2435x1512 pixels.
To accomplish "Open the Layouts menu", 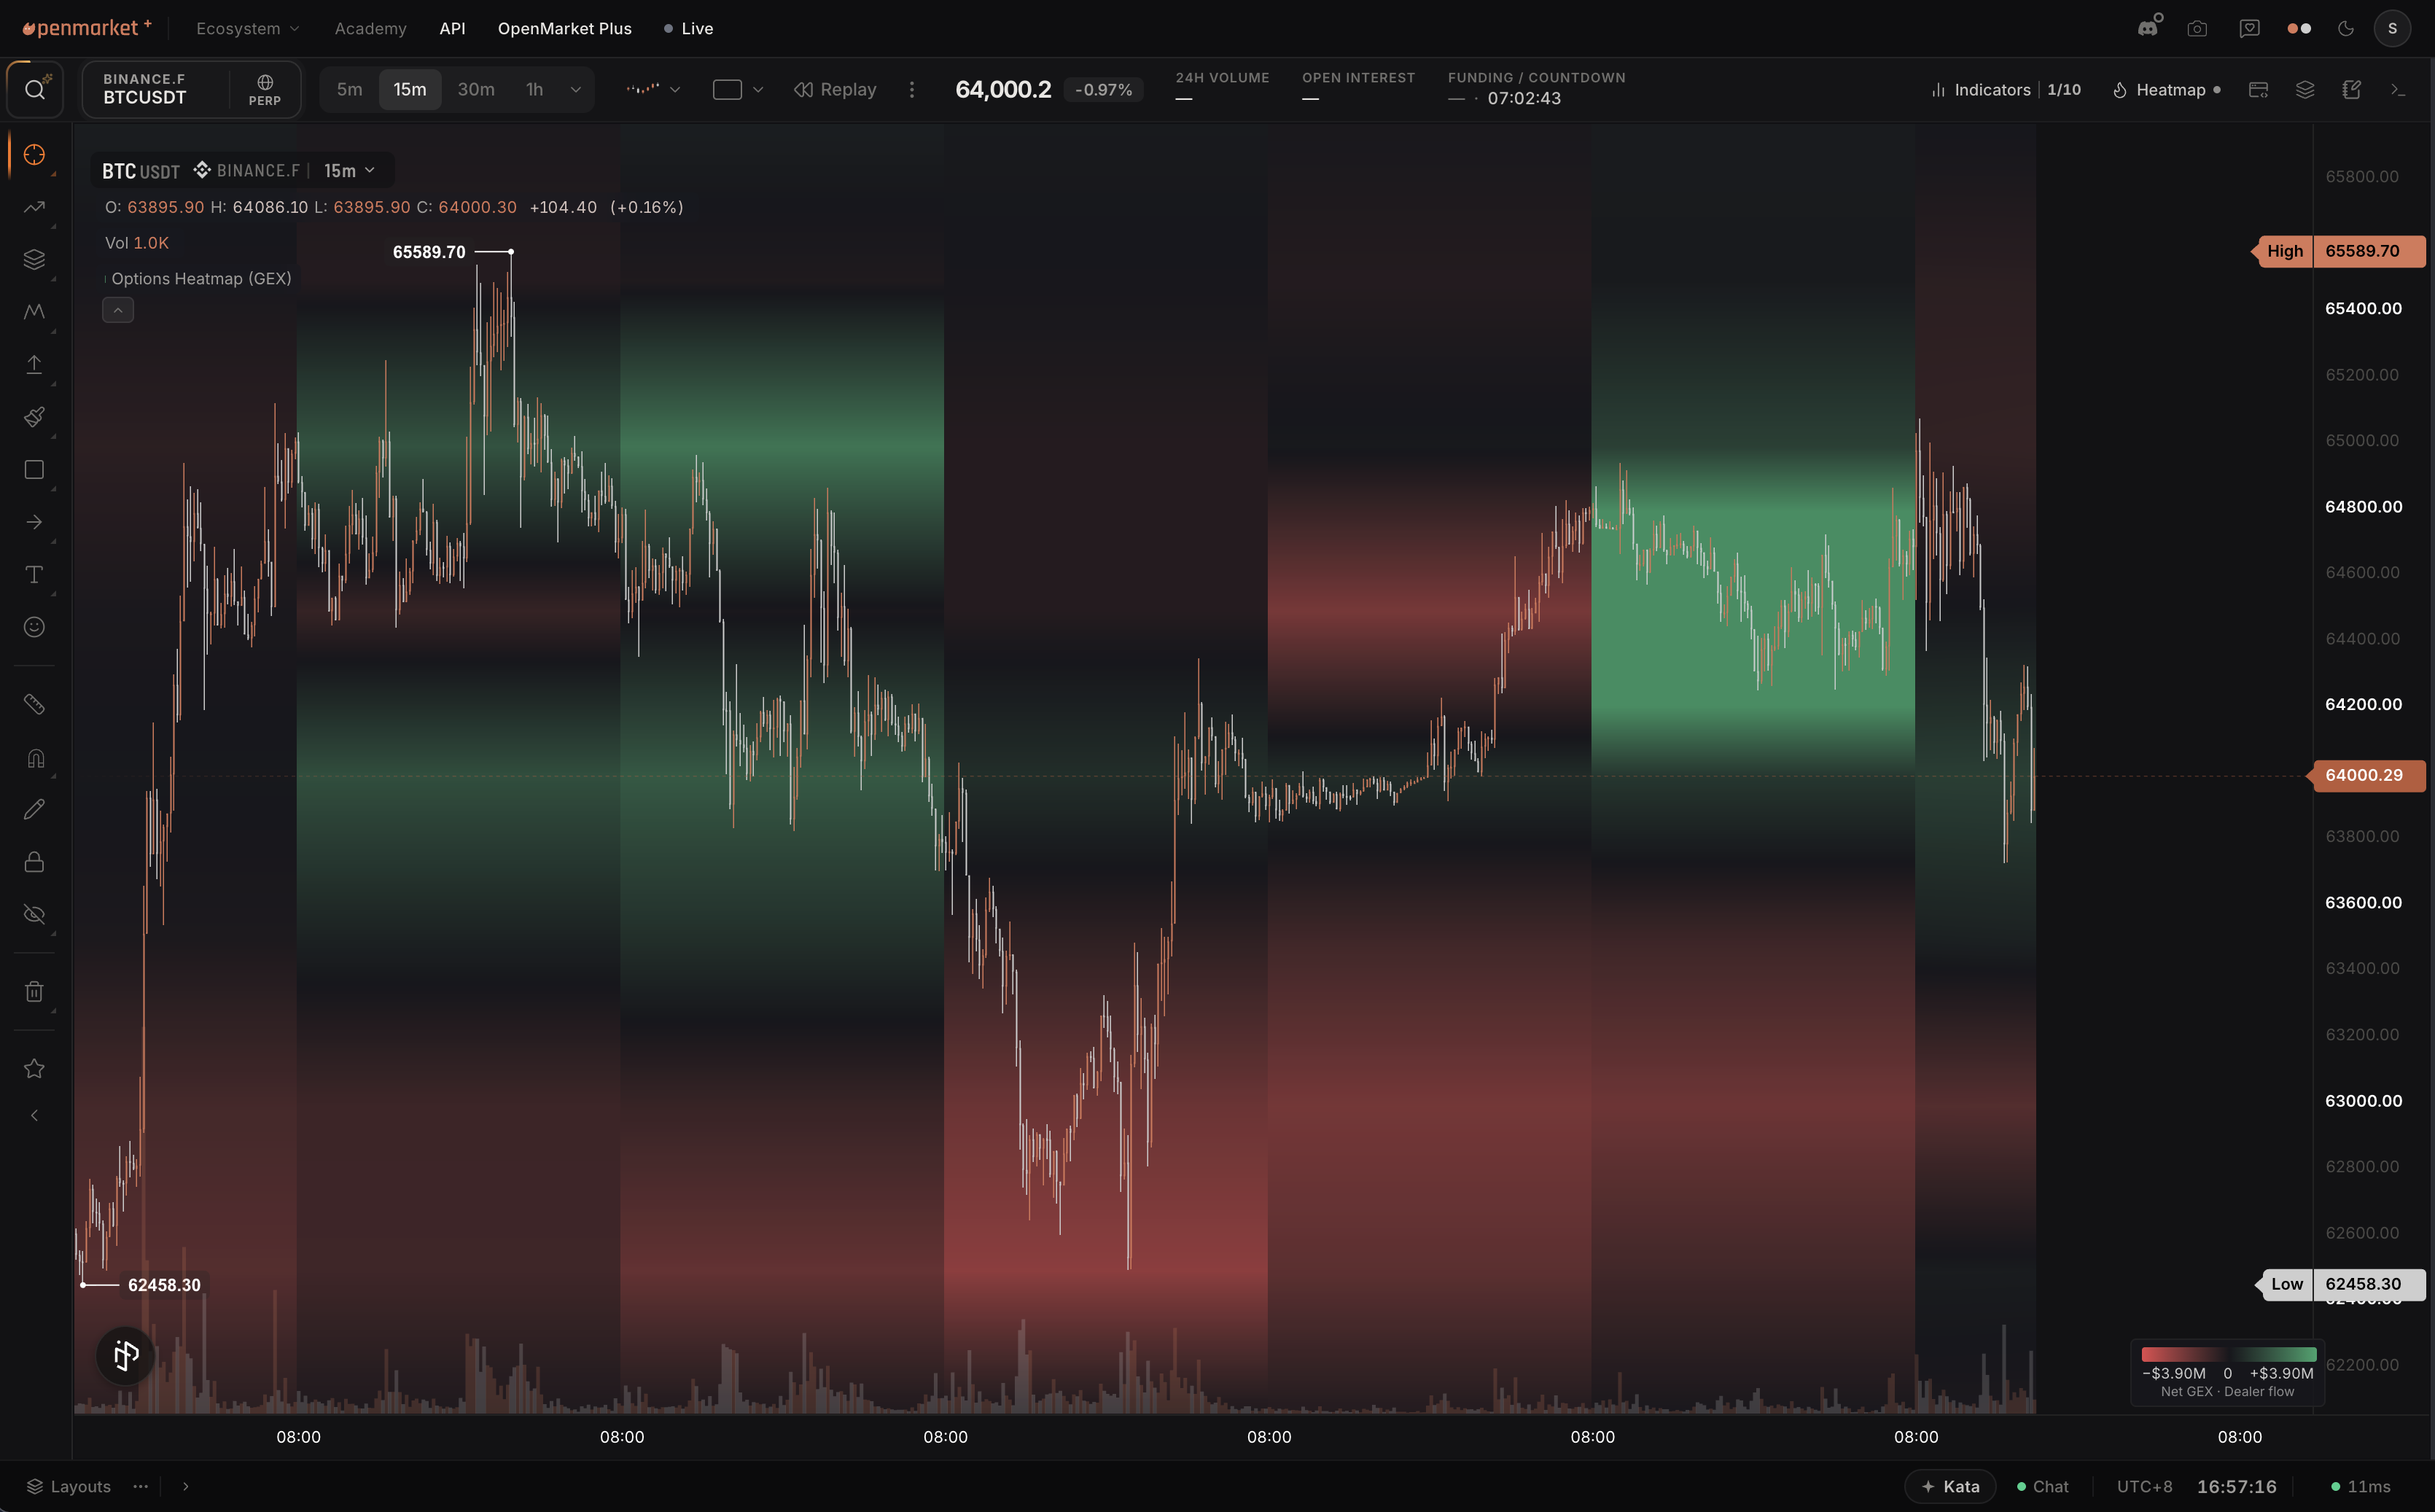I will 69,1486.
